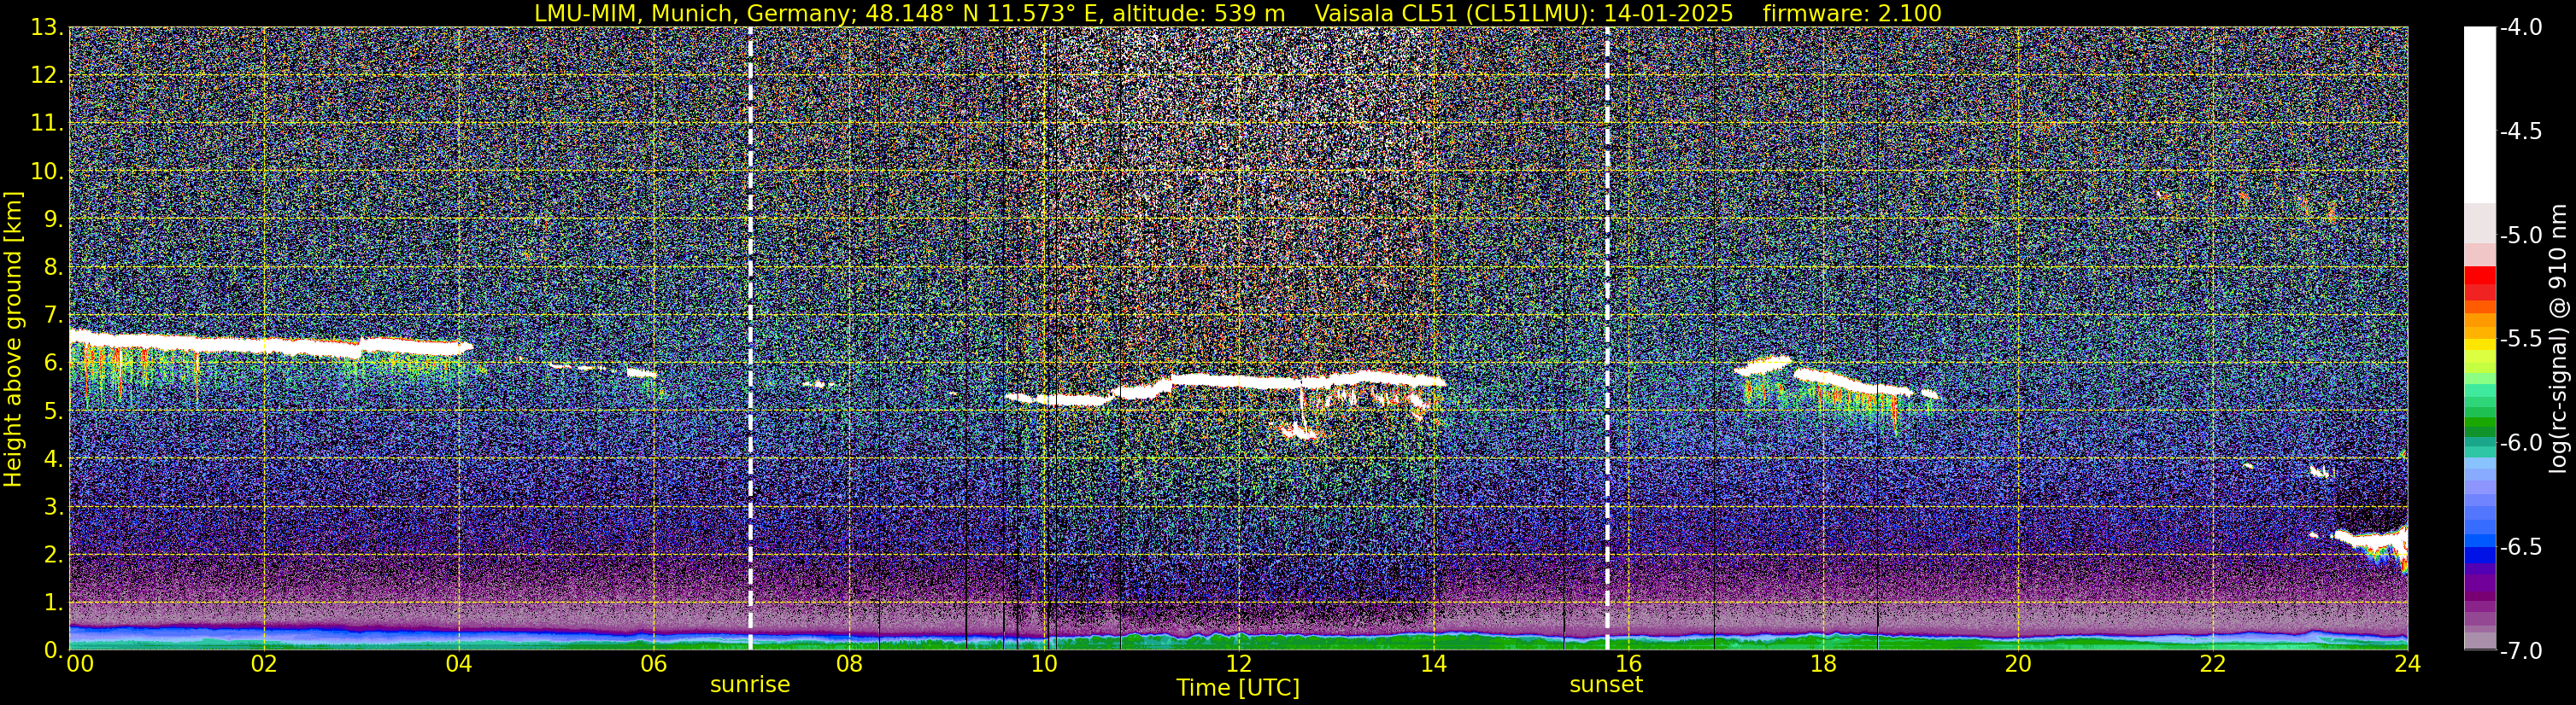The height and width of the screenshot is (705, 2576).
Task: Click the '12' time tick label
Action: pos(1238,664)
